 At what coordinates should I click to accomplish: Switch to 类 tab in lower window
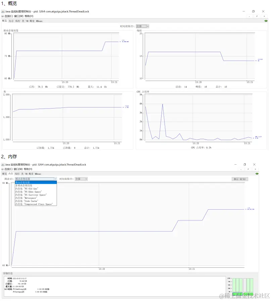pyautogui.click(x=22, y=174)
